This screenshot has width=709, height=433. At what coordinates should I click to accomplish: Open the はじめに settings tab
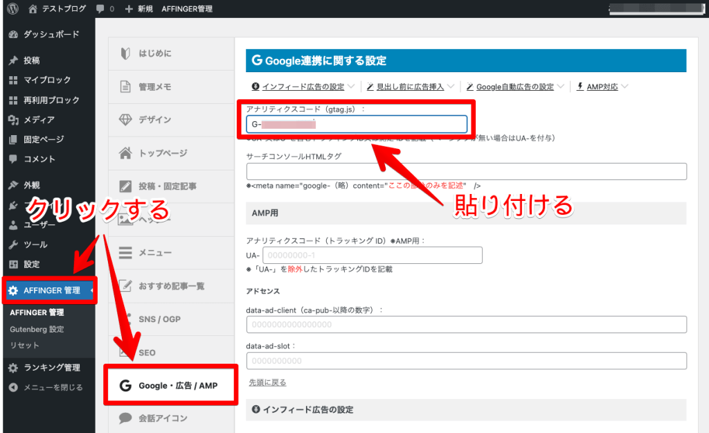click(x=172, y=53)
